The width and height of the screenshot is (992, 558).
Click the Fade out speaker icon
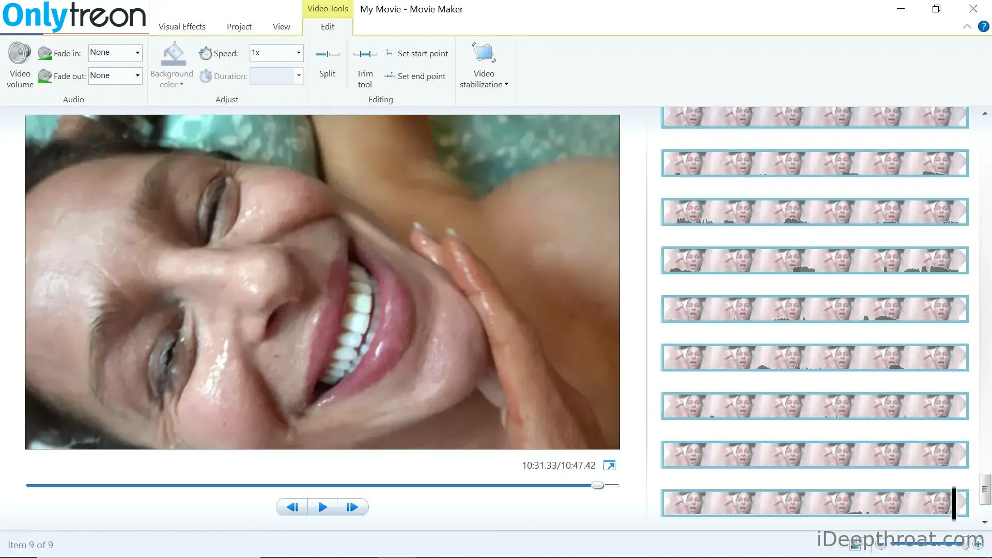[45, 76]
